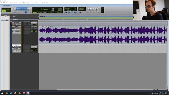
Task: Go to end in the transport
Action: coord(98,12)
